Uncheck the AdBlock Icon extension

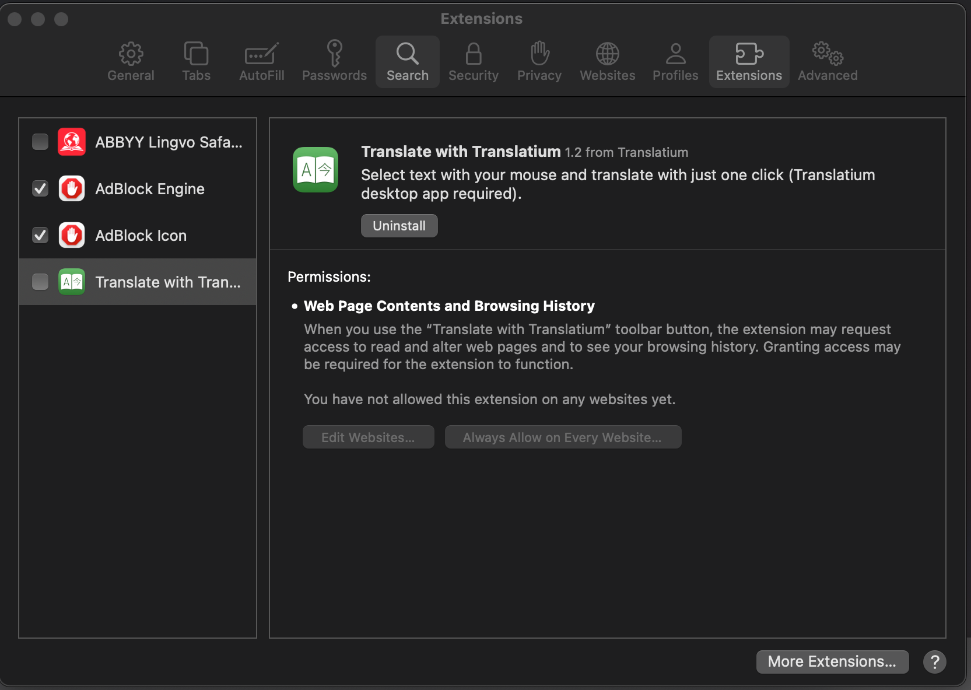(40, 235)
